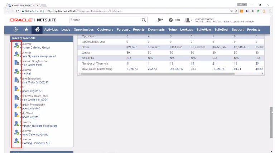Click the Ahonen Catering Group customer icon
Image resolution: width=275 pixels, height=153 pixels.
16,45
